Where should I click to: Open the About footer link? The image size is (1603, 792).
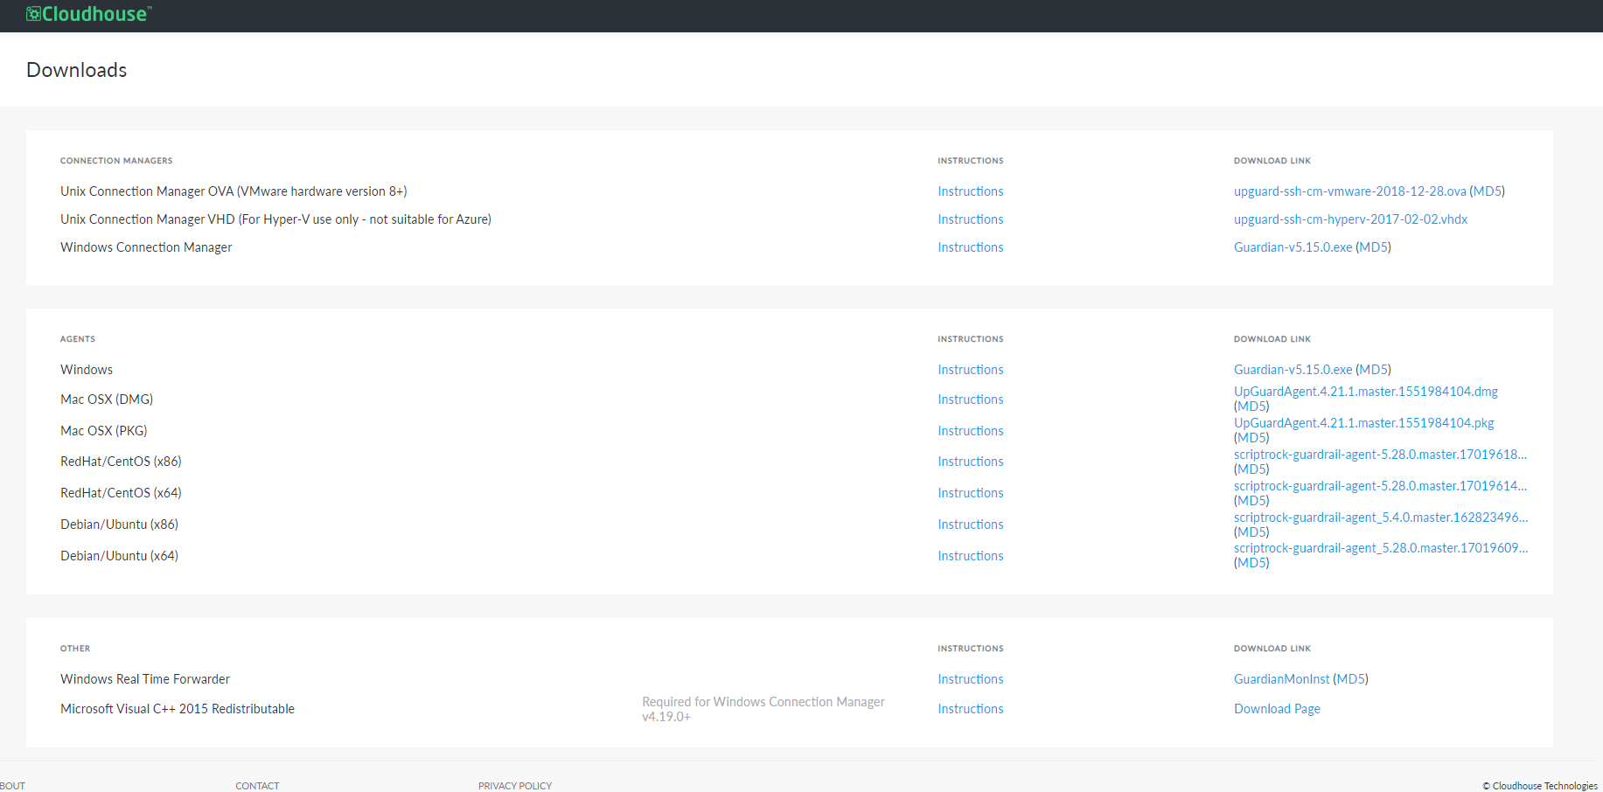12,786
